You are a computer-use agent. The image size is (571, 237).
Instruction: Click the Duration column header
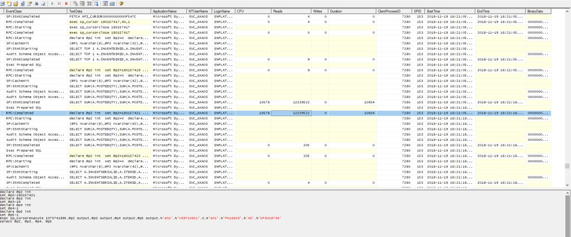[x=352, y=11]
